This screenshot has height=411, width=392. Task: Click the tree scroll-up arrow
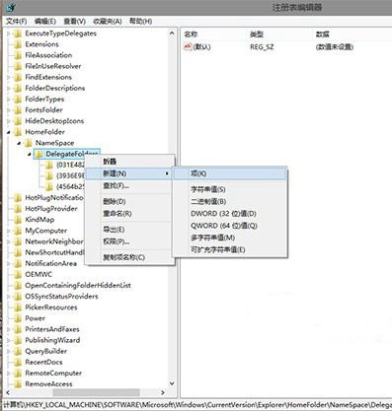click(x=172, y=34)
